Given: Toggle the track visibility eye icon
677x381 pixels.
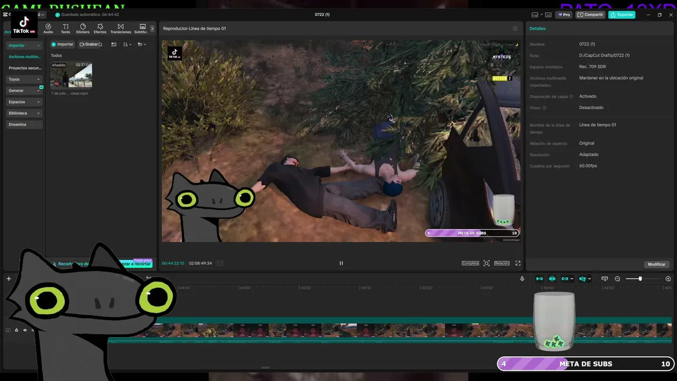Looking at the screenshot, I should (25, 330).
